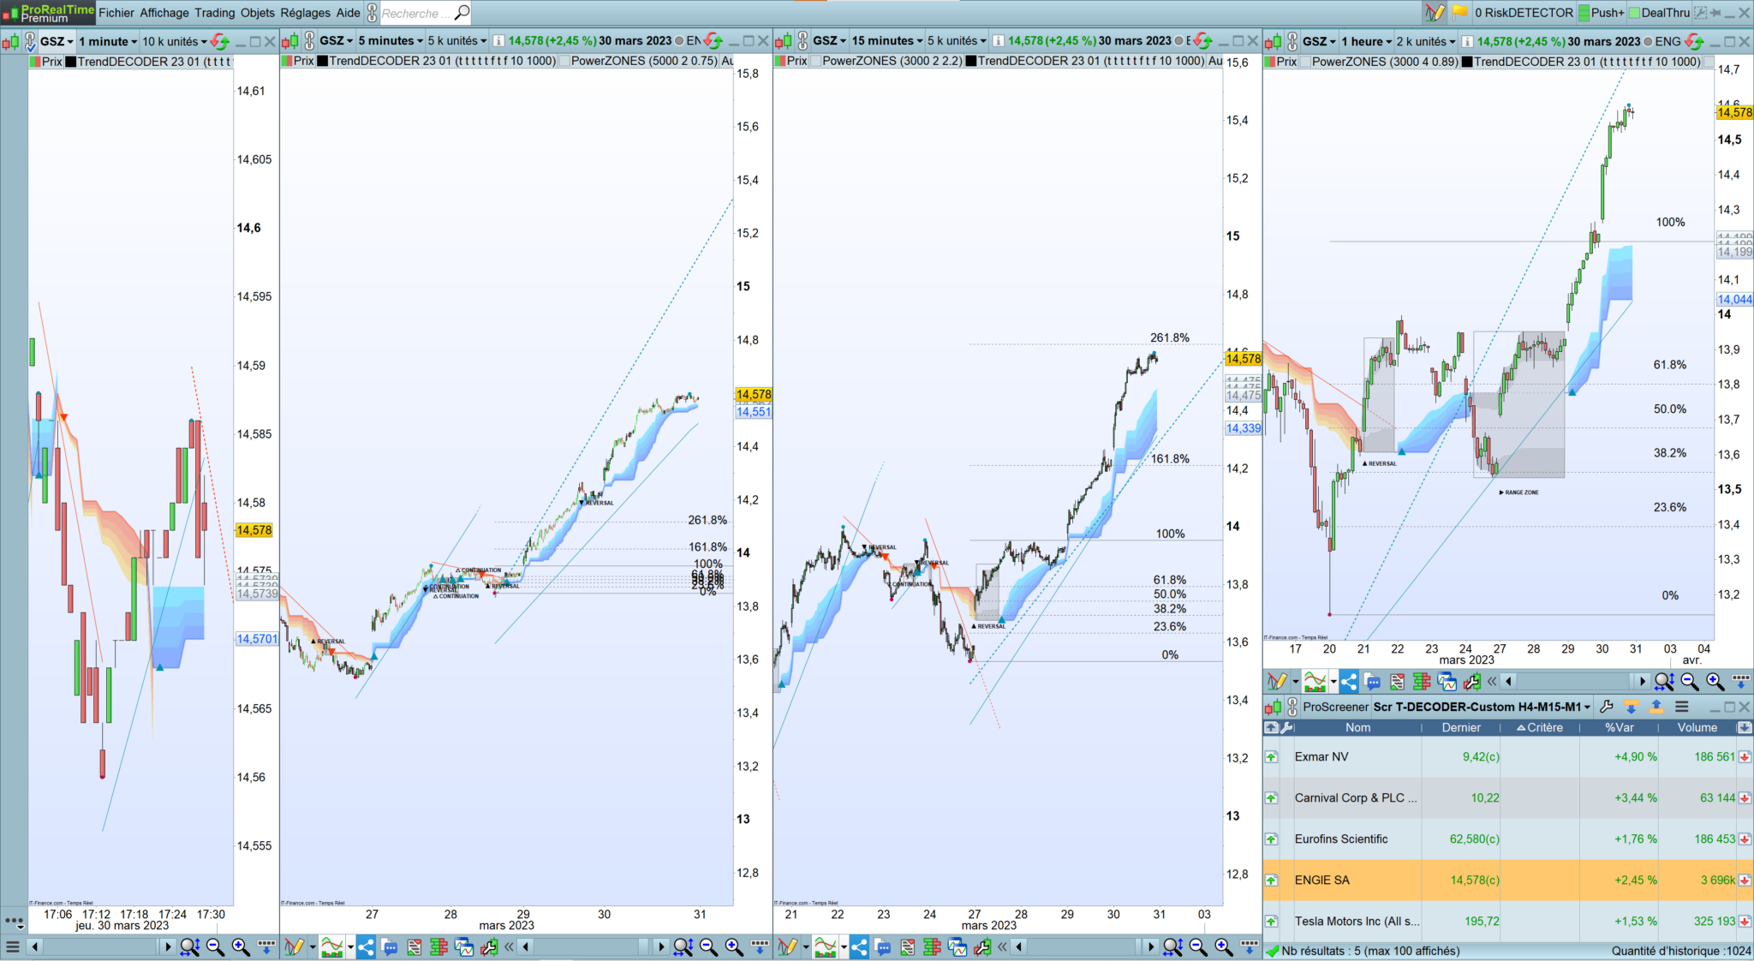Refresh the 1 minute GSZ chart
The image size is (1754, 961).
pos(220,41)
